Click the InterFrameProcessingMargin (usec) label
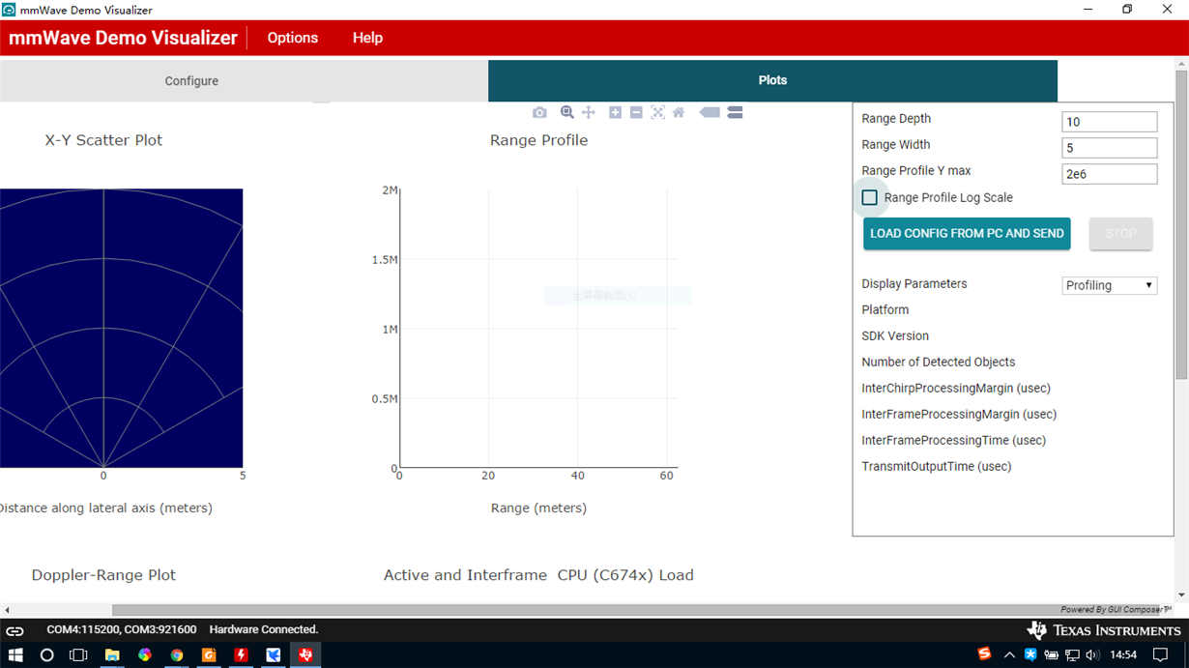Image resolution: width=1189 pixels, height=668 pixels. pyautogui.click(x=959, y=415)
